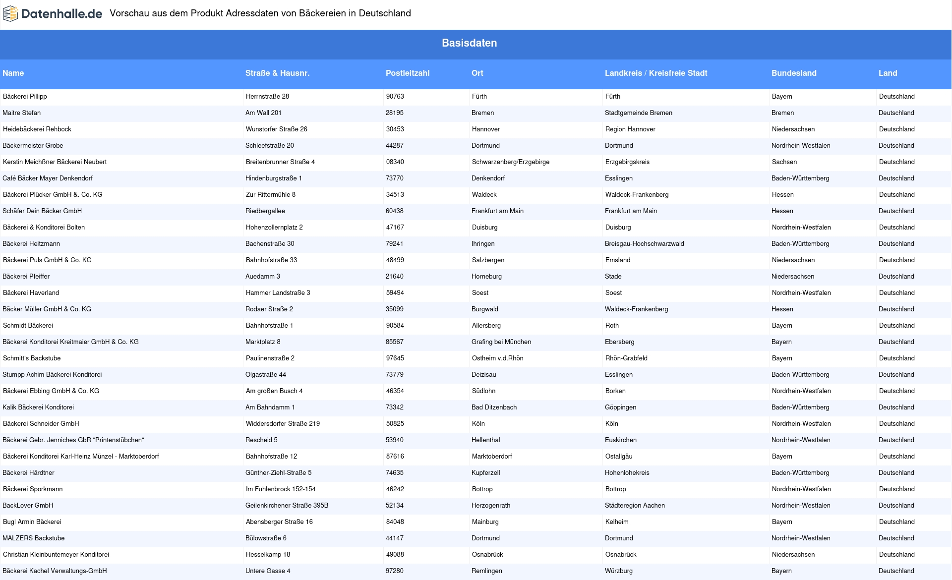Click the Zur Rittermühle 8 address
Viewport: 952px width, 580px height.
(x=271, y=195)
